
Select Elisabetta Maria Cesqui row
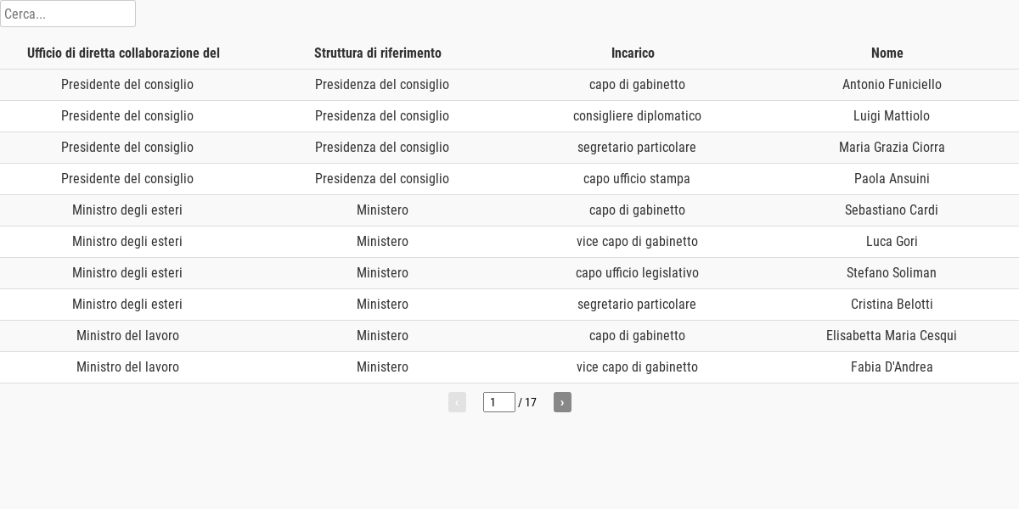coord(509,336)
